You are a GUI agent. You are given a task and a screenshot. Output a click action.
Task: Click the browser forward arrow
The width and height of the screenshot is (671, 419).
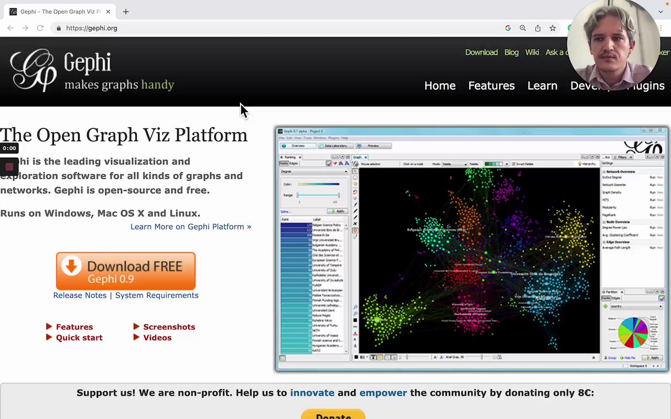[x=25, y=28]
